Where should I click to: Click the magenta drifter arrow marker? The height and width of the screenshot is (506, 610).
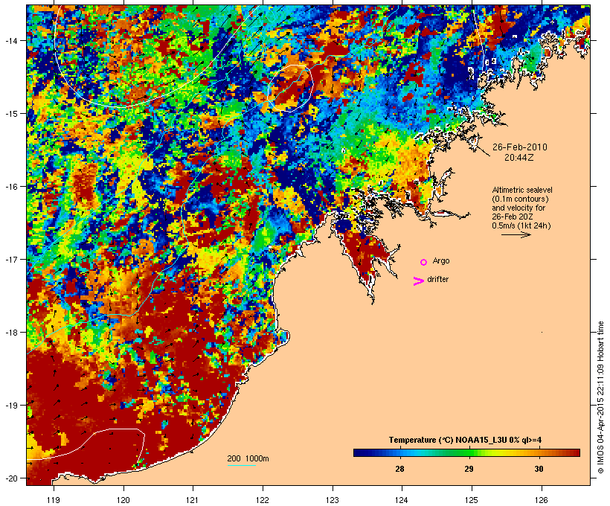tap(418, 281)
